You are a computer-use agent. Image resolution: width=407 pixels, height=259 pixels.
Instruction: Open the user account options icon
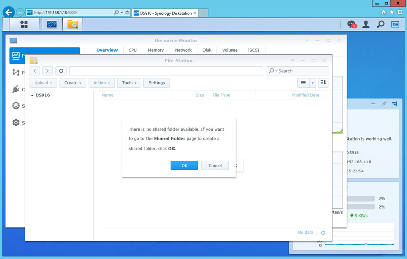[x=366, y=24]
